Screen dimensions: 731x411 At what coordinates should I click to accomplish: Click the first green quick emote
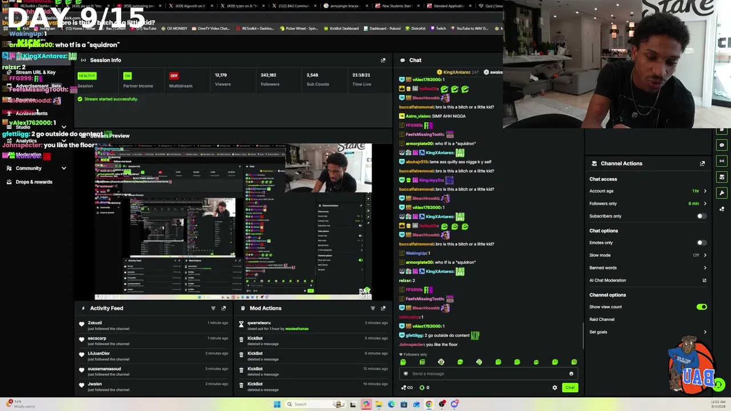(x=403, y=362)
